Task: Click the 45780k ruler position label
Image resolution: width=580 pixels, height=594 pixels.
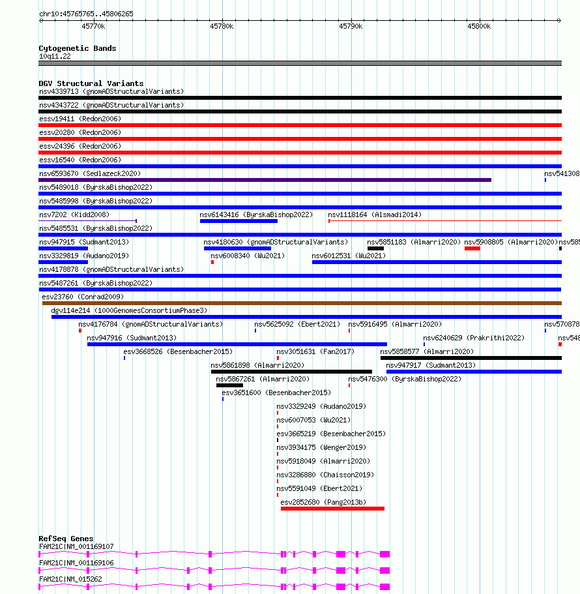Action: tap(222, 26)
